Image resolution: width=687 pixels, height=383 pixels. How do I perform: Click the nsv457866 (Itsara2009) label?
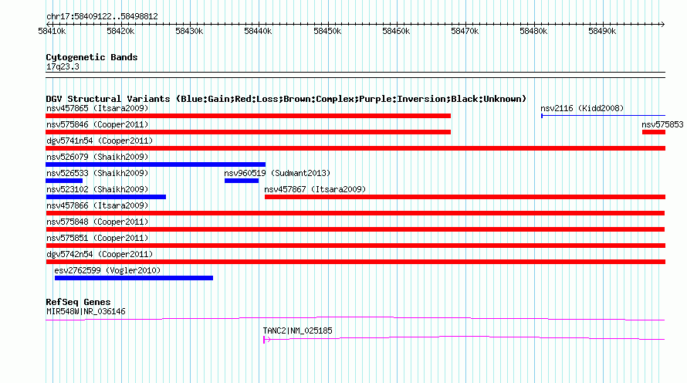97,205
